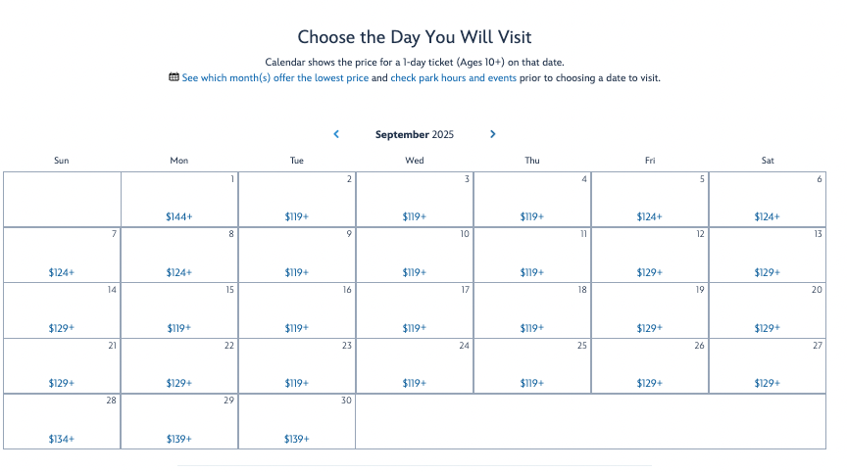Choose Sunday September 28 at $134+
The height and width of the screenshot is (472, 847).
click(x=62, y=421)
